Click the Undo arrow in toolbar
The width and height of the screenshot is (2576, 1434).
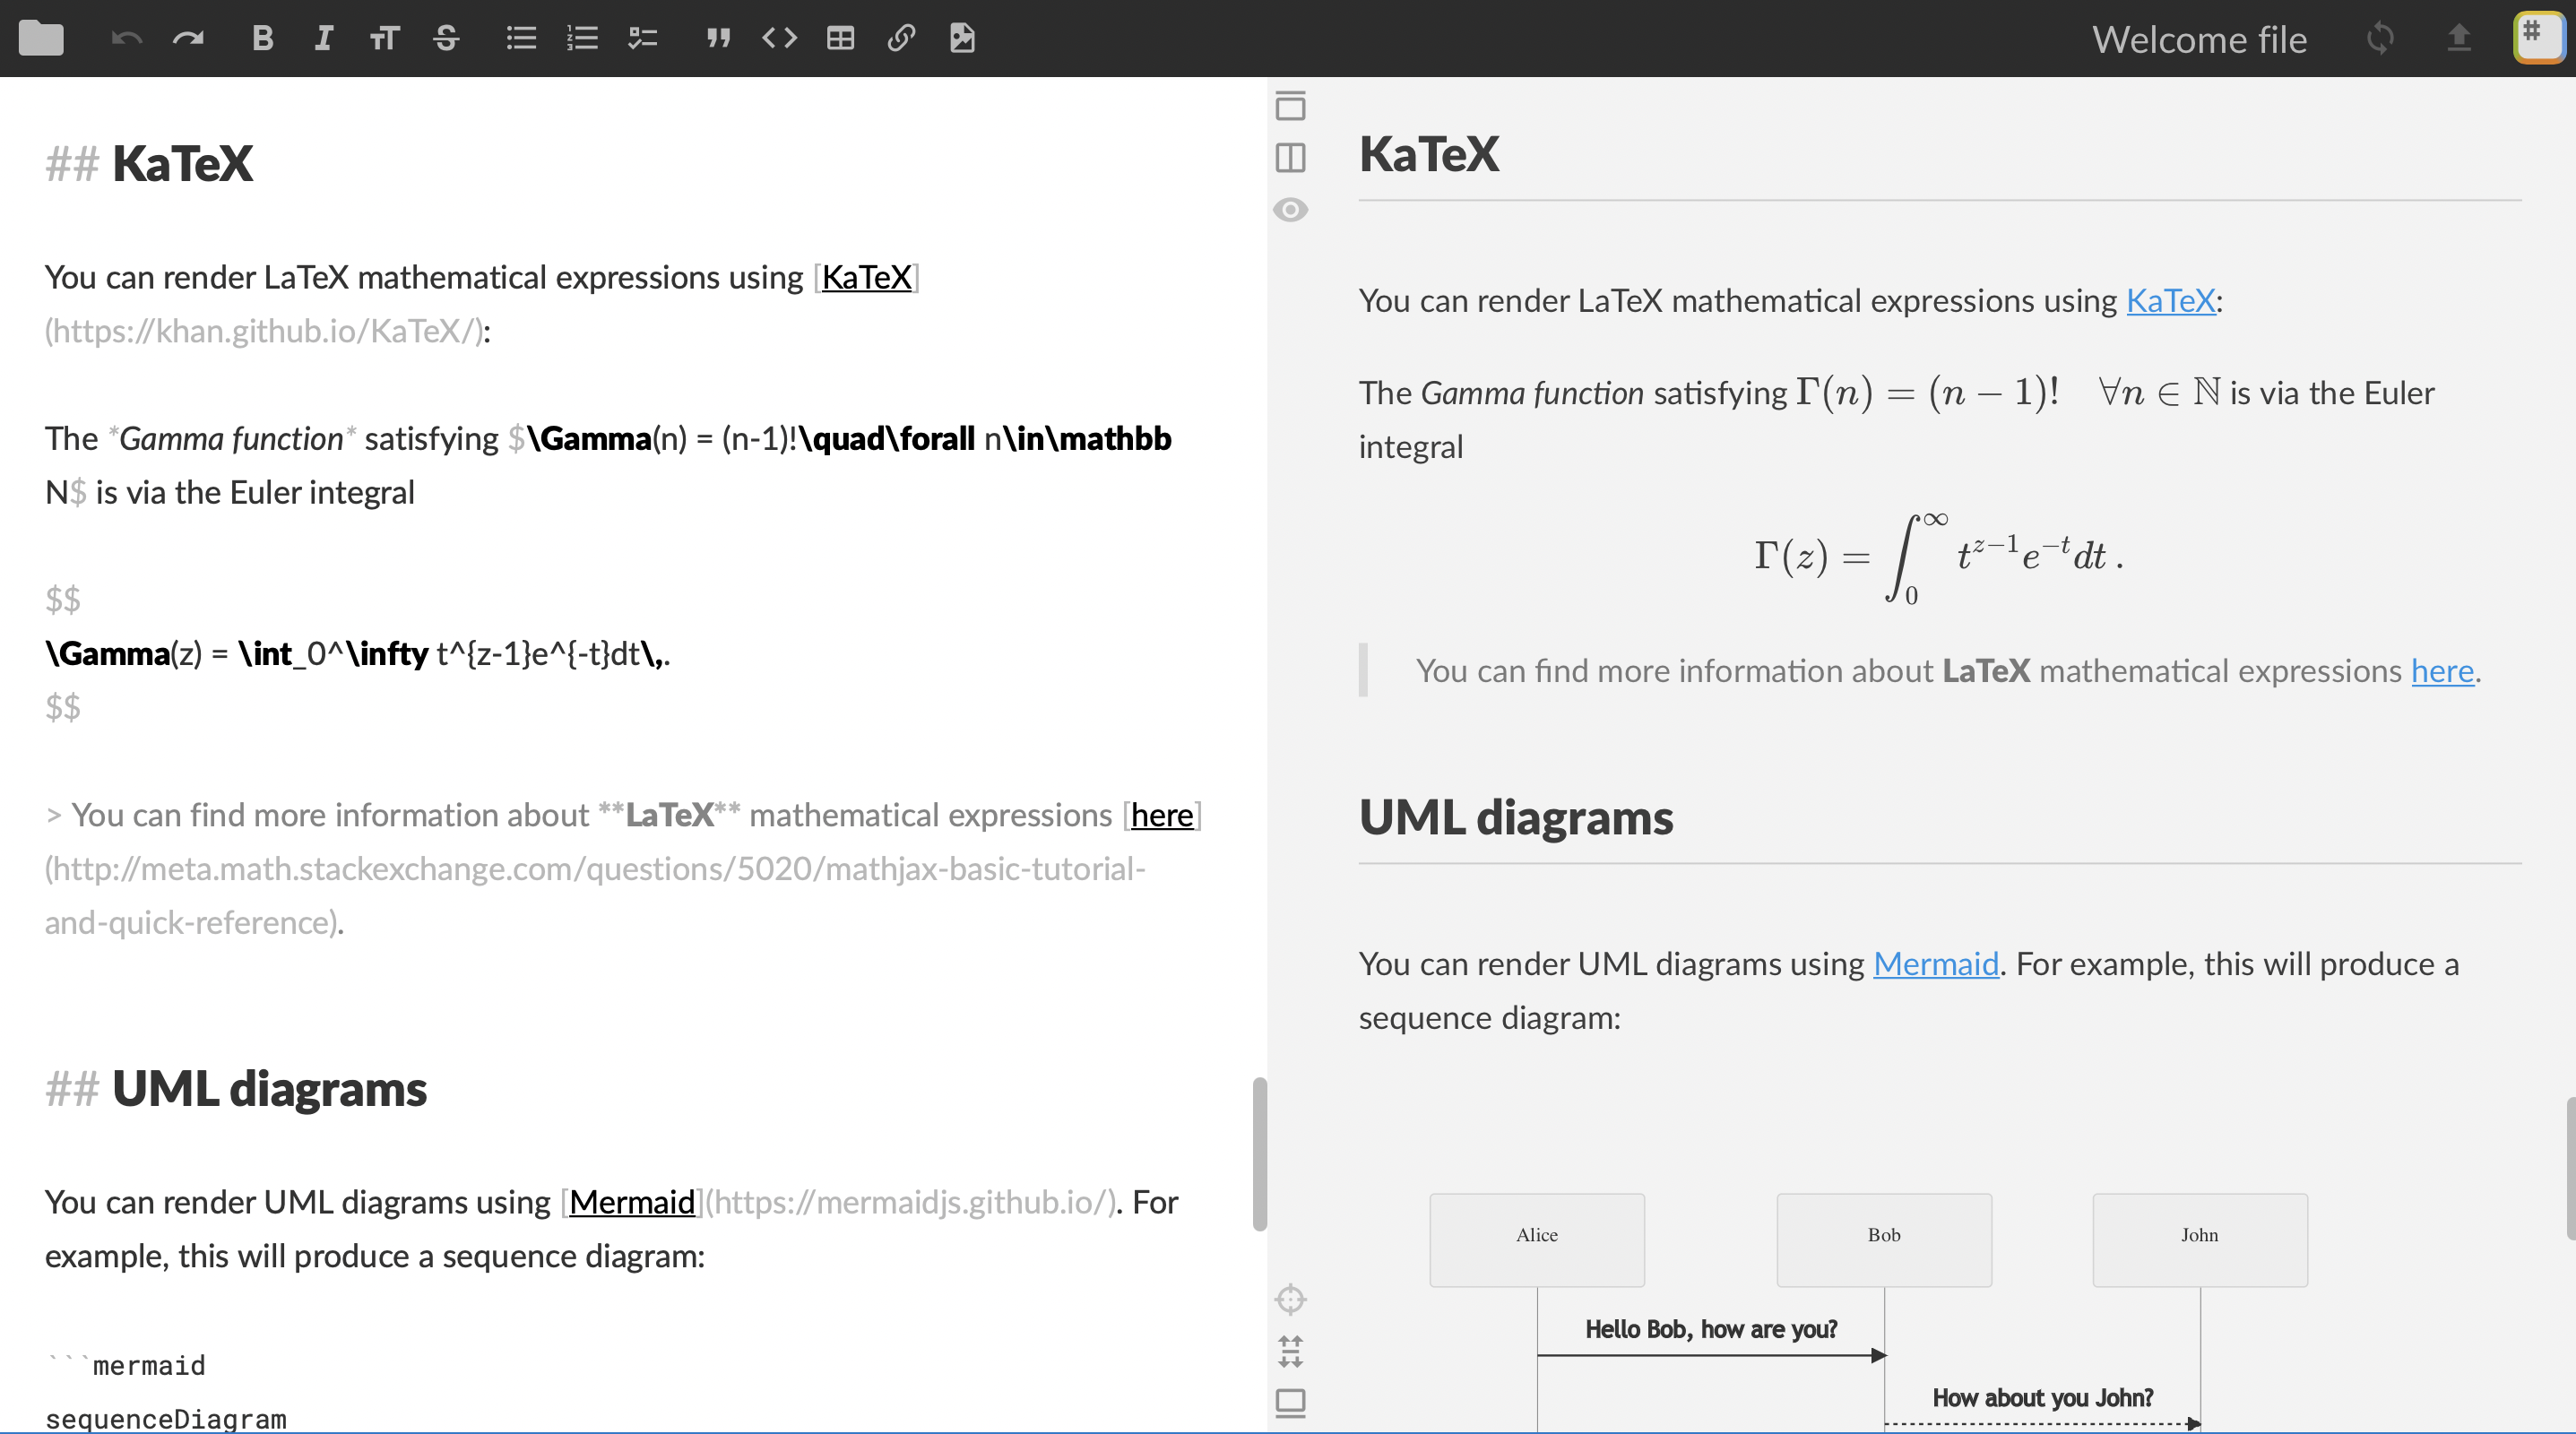127,38
